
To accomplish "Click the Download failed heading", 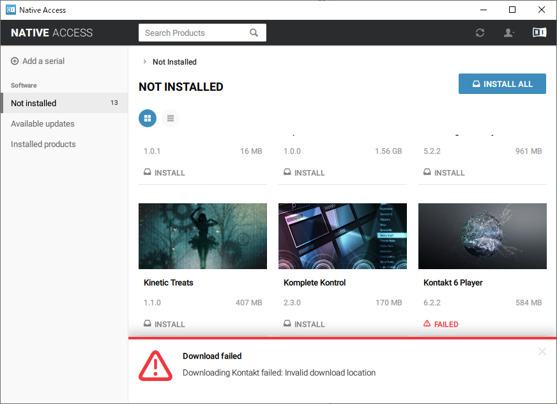I will 212,356.
